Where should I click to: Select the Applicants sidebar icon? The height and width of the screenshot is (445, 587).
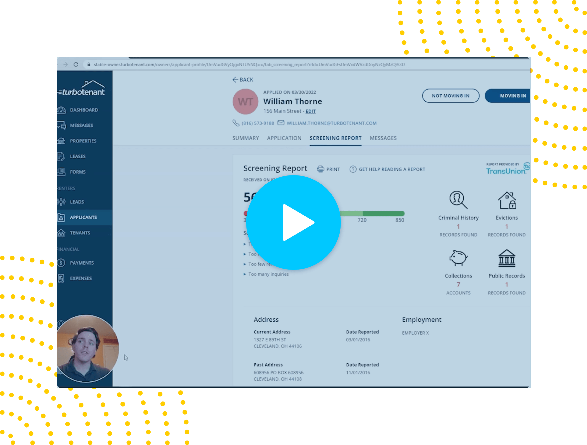tap(61, 217)
